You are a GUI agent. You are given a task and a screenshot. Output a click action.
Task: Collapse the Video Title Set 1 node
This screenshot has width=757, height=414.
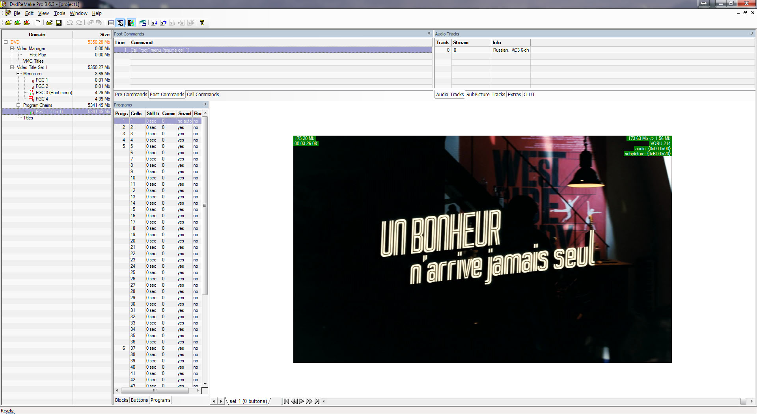(12, 67)
